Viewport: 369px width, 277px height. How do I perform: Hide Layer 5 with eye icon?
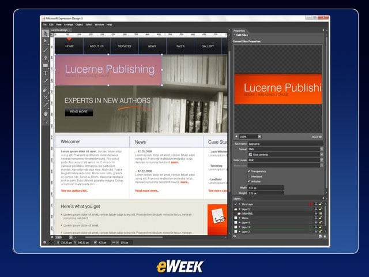[x=316, y=209]
